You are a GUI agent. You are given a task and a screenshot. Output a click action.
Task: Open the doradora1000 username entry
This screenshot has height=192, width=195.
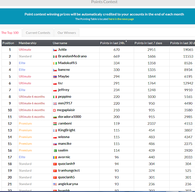coord(69,117)
